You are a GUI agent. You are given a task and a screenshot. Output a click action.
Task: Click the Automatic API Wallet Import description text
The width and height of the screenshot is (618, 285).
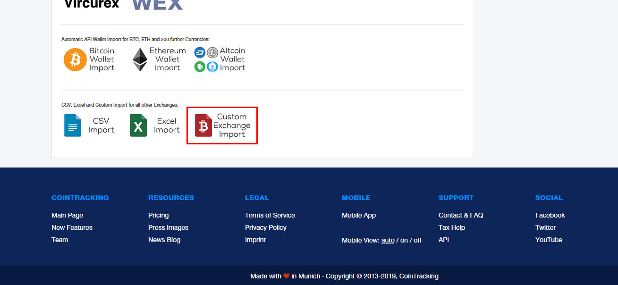(x=135, y=39)
